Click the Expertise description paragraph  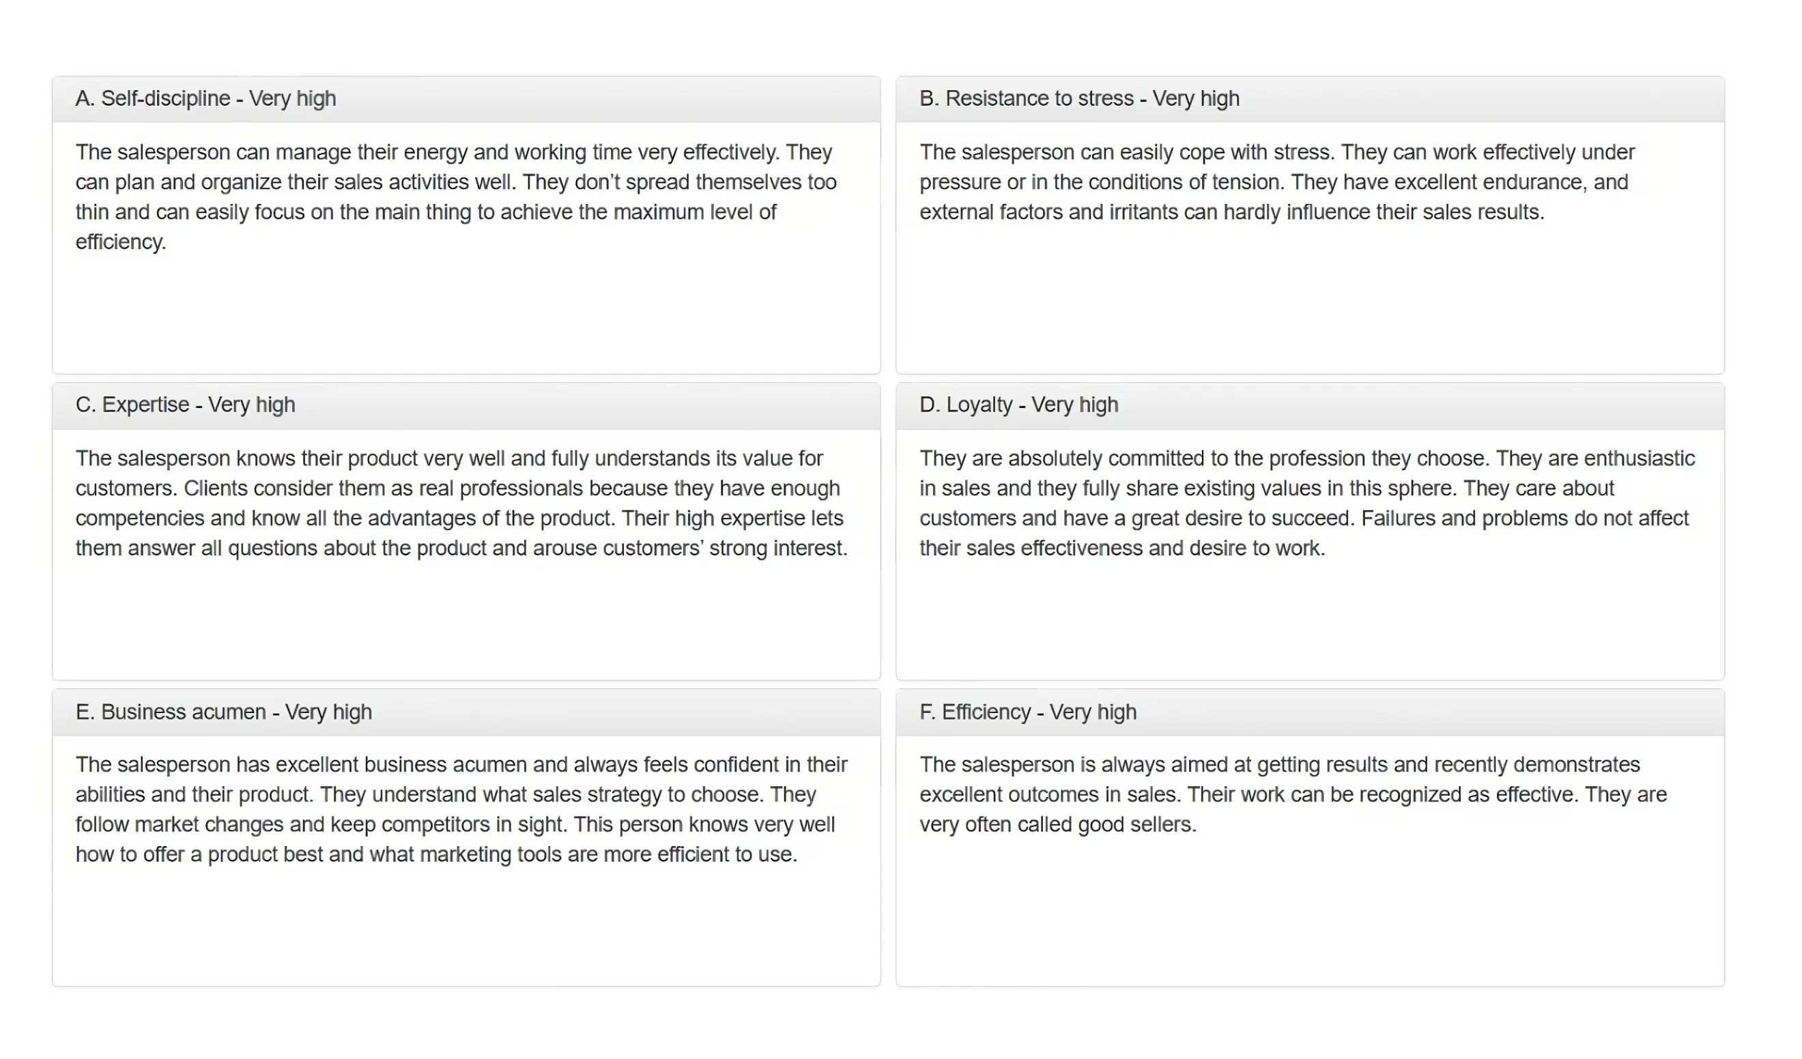pyautogui.click(x=461, y=504)
